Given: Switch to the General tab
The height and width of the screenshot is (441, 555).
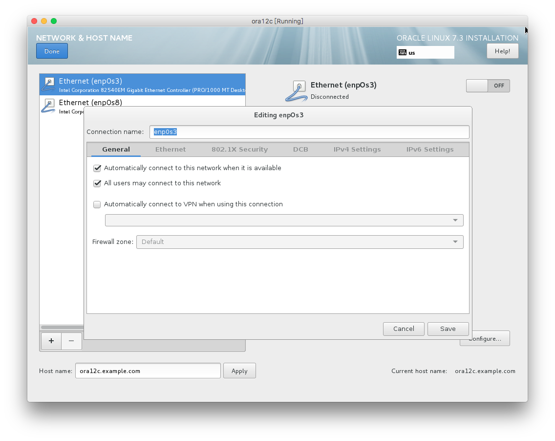Looking at the screenshot, I should tap(116, 150).
